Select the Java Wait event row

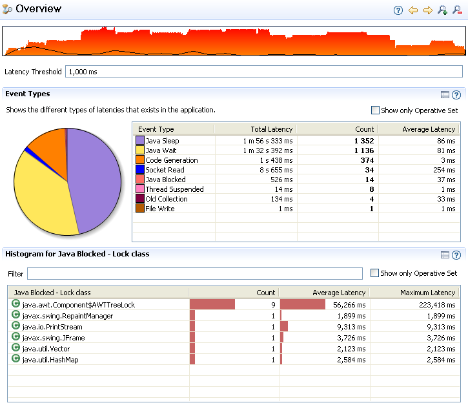pos(296,151)
